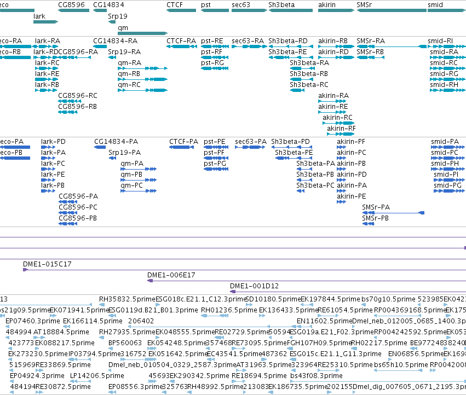
Task: Select transcript qm-RC
Action: pos(129,85)
